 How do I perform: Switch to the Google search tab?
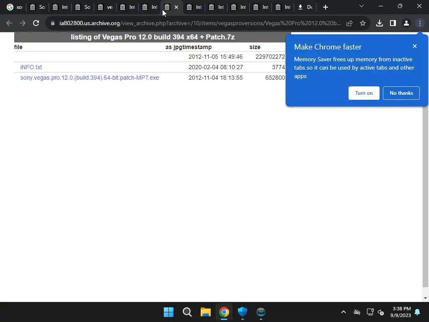click(15, 7)
